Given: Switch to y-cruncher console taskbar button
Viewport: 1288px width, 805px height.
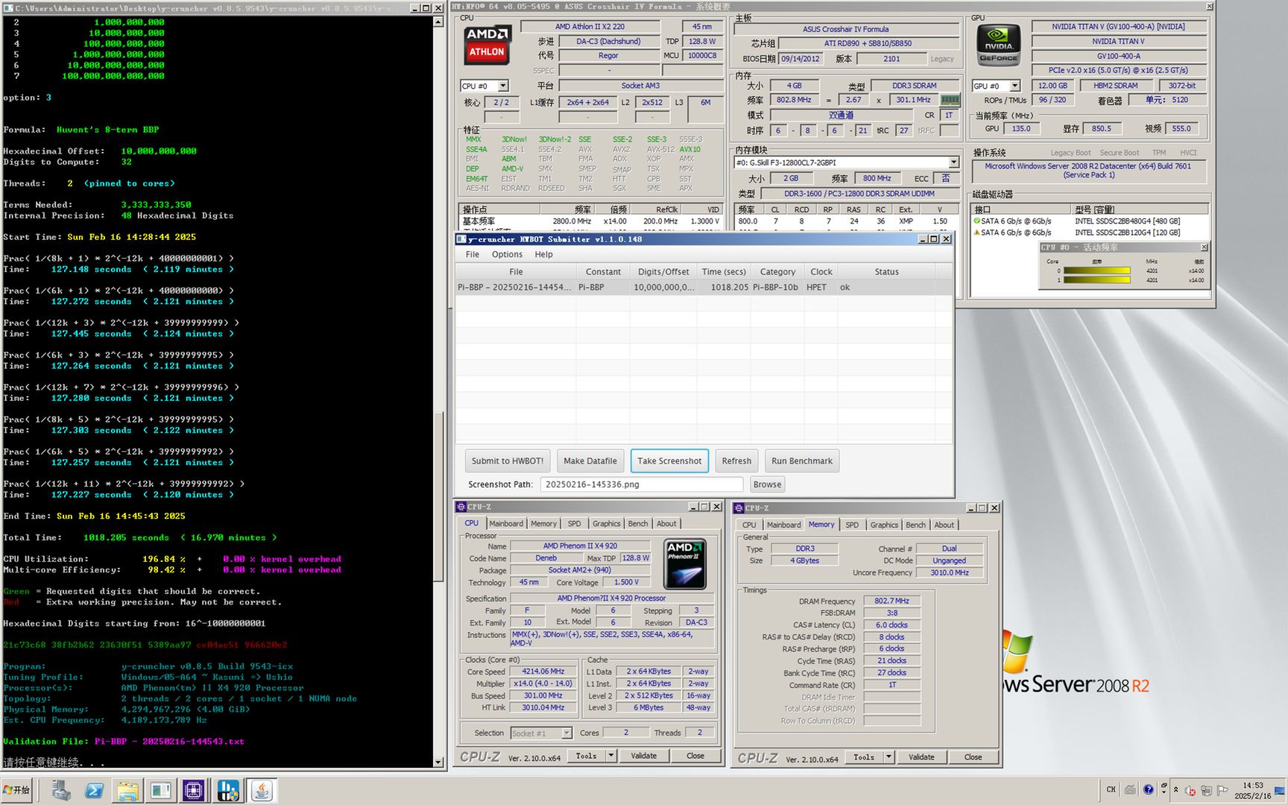Looking at the screenshot, I should tap(160, 790).
